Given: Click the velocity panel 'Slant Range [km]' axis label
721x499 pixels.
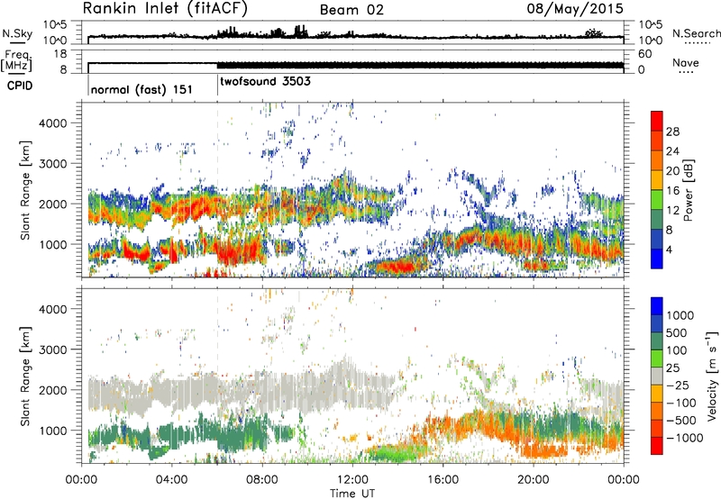Looking at the screenshot, I should coord(25,376).
